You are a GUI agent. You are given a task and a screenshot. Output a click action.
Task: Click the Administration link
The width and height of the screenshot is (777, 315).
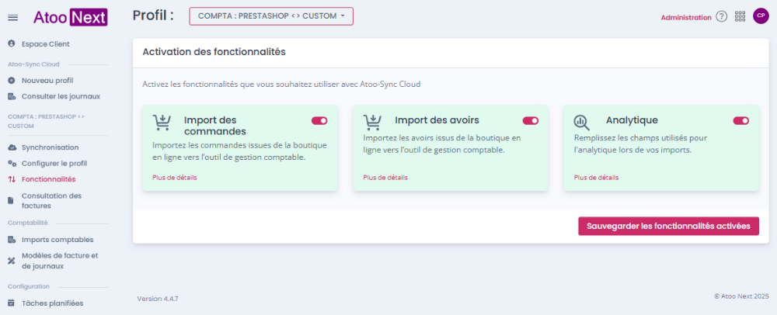click(x=686, y=17)
